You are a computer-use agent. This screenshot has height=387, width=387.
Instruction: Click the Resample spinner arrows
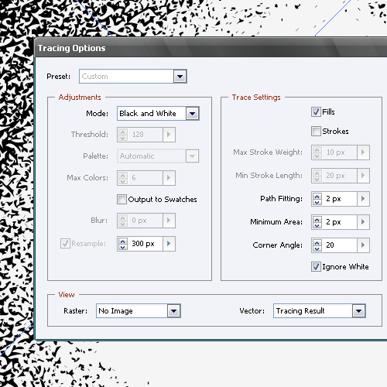123,244
